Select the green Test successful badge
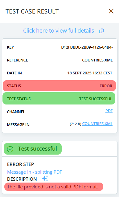Image resolution: width=119 pixels, height=197 pixels. 33,149
